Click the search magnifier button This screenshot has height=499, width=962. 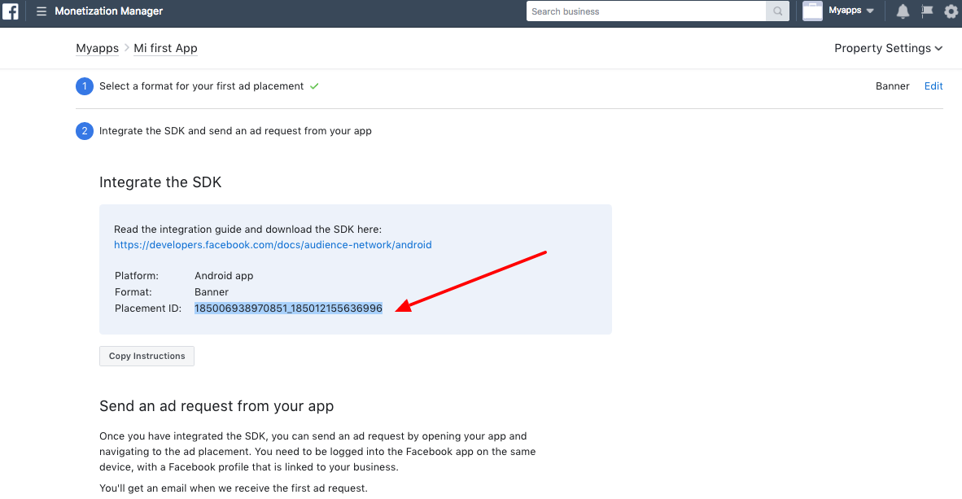(777, 11)
